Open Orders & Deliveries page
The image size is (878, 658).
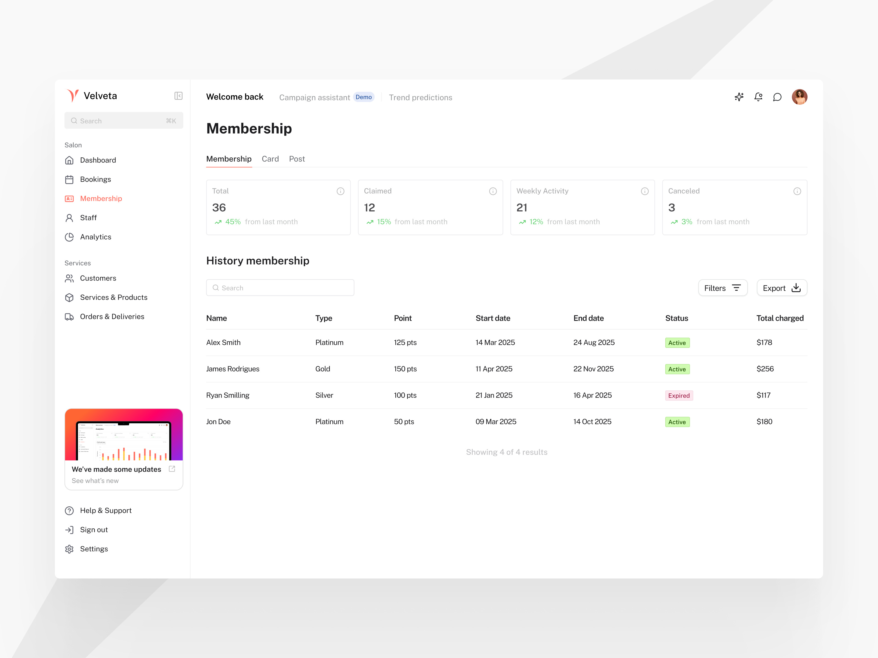click(112, 317)
